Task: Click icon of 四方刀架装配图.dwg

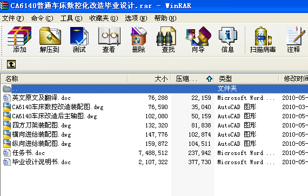Action: pos(7,125)
